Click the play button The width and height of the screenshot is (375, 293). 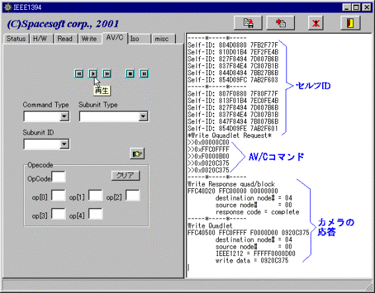(93, 74)
